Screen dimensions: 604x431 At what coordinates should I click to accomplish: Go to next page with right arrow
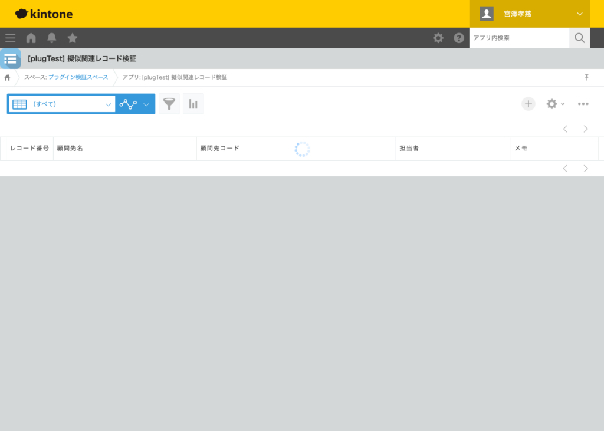coord(586,129)
